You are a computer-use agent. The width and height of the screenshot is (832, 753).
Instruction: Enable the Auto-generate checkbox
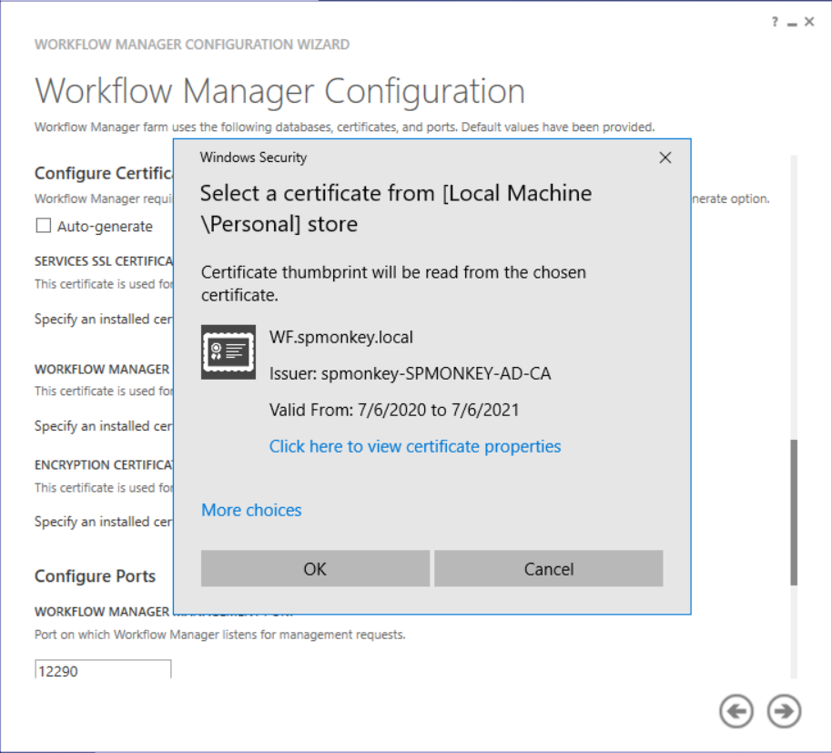[x=43, y=227]
